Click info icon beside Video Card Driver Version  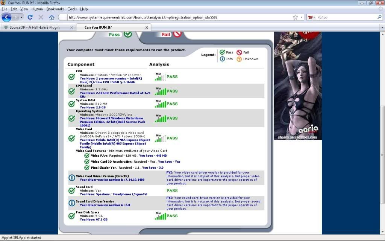point(72,178)
